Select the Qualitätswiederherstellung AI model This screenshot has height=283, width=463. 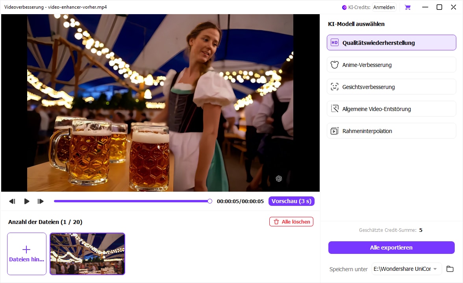(391, 42)
